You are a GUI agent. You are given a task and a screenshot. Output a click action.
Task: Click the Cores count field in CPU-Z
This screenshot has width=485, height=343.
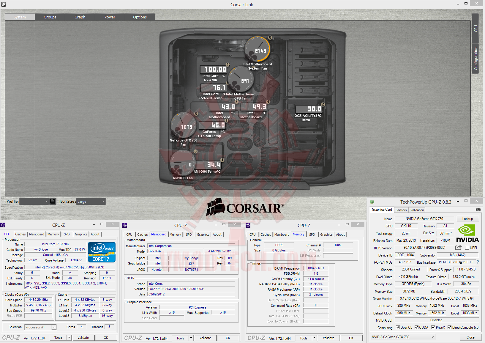[82, 327]
